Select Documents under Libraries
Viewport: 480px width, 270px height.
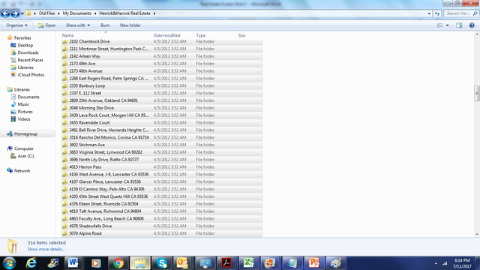28,97
